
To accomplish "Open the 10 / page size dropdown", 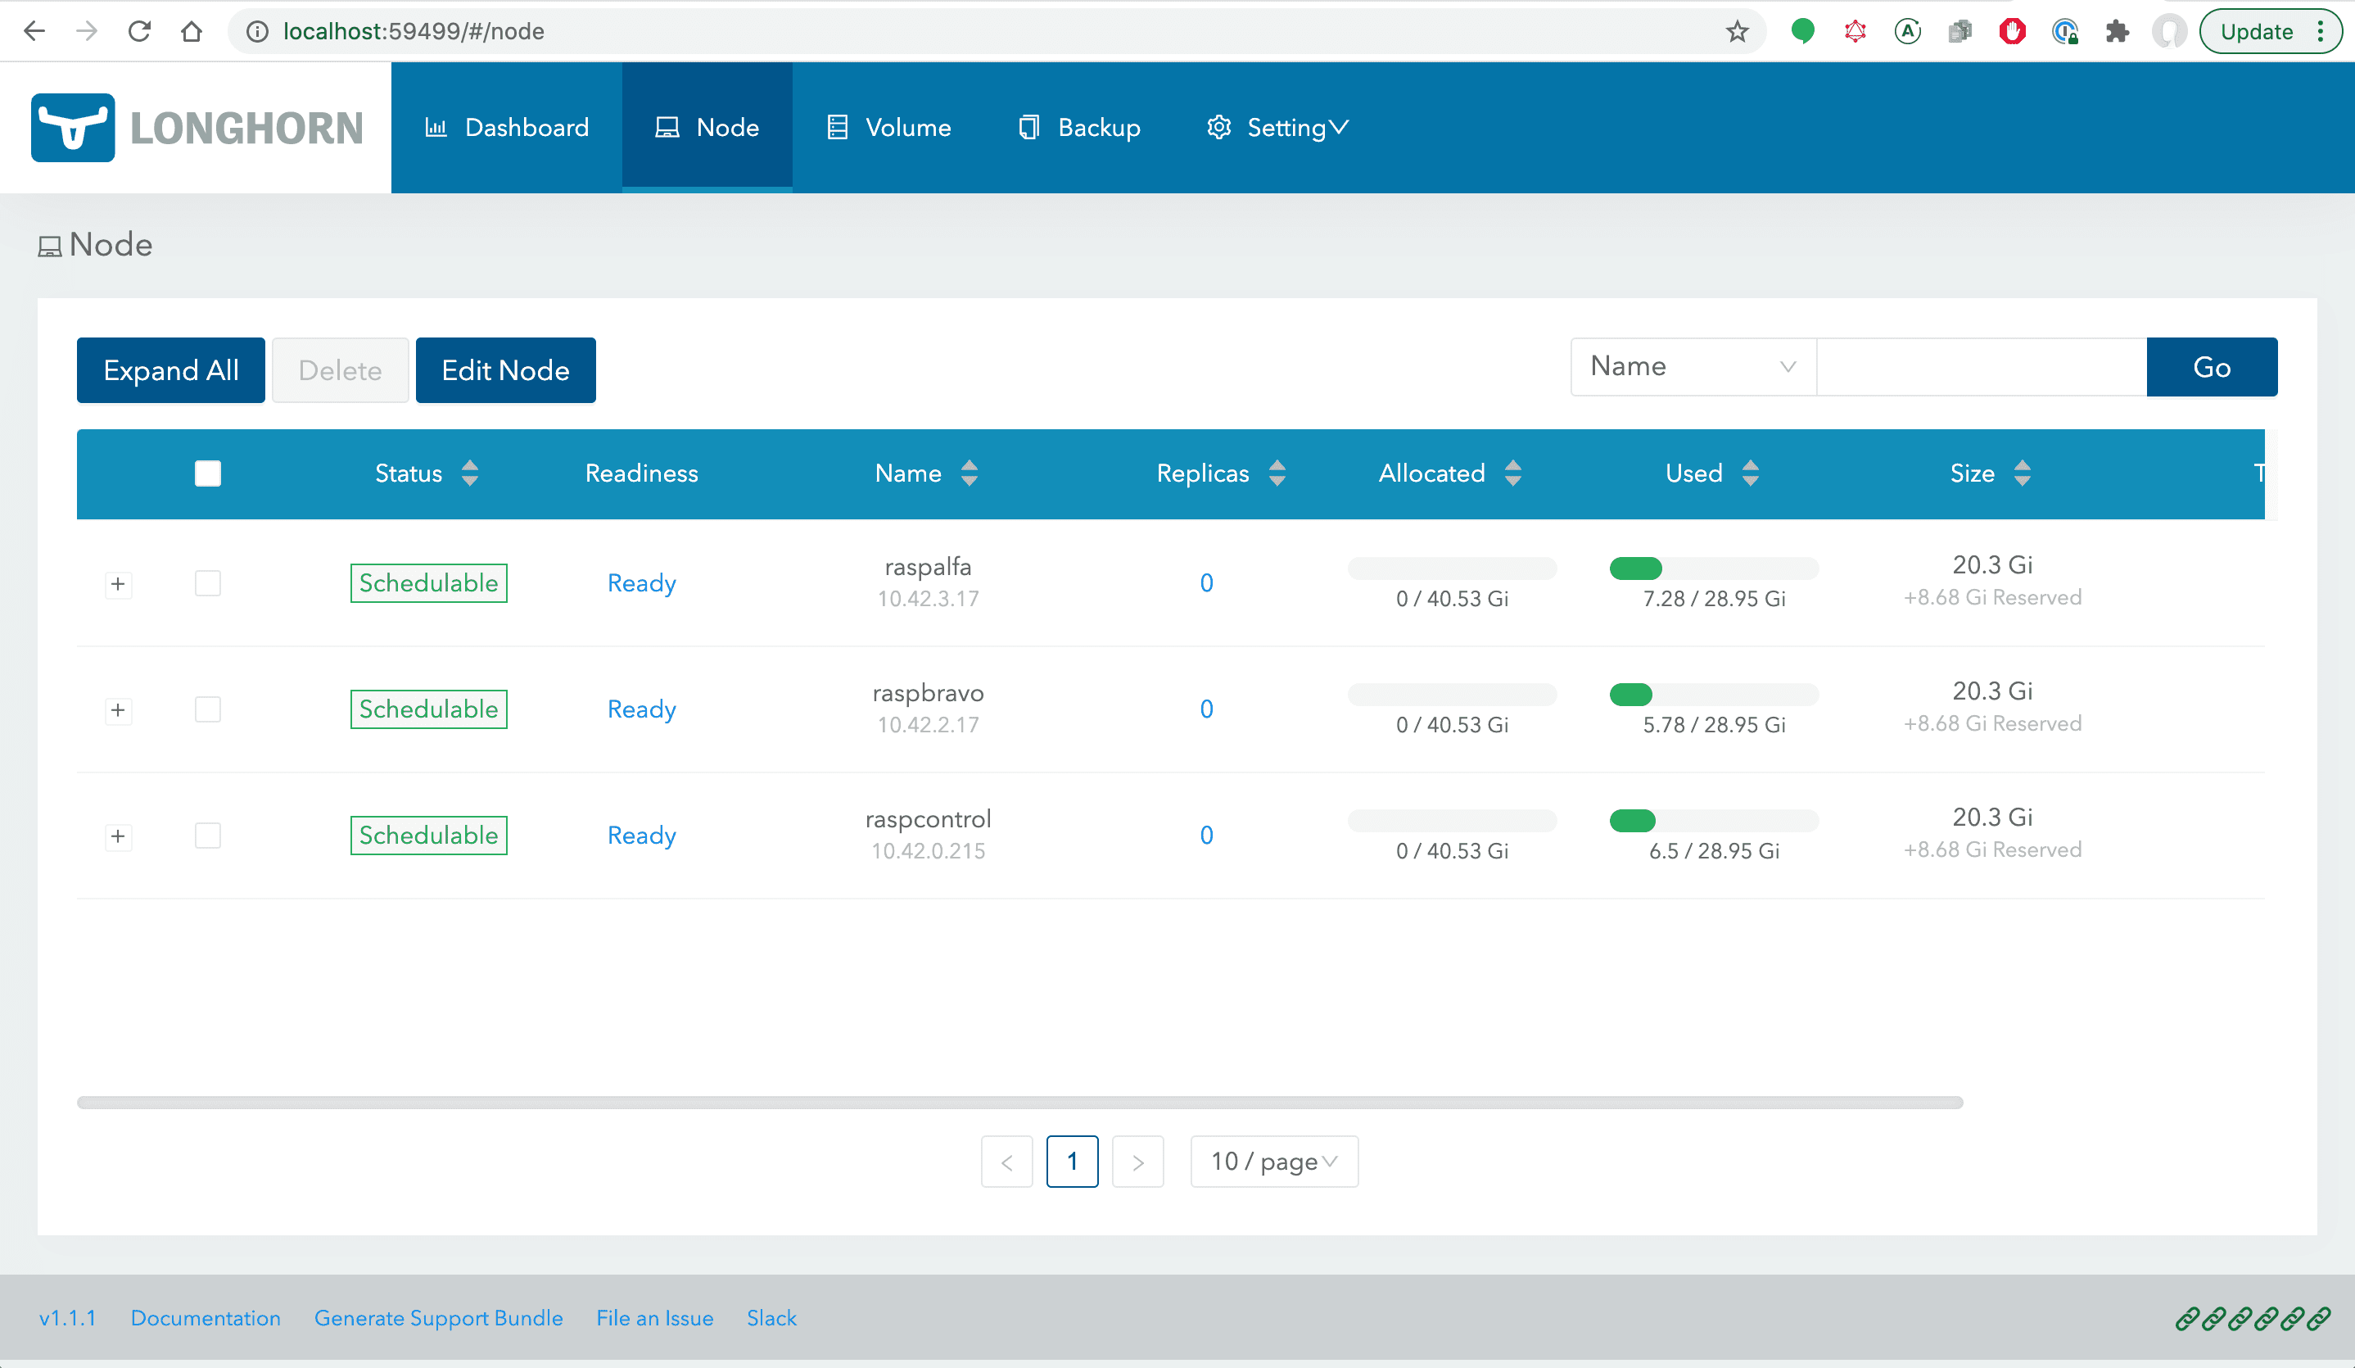I will [1272, 1162].
